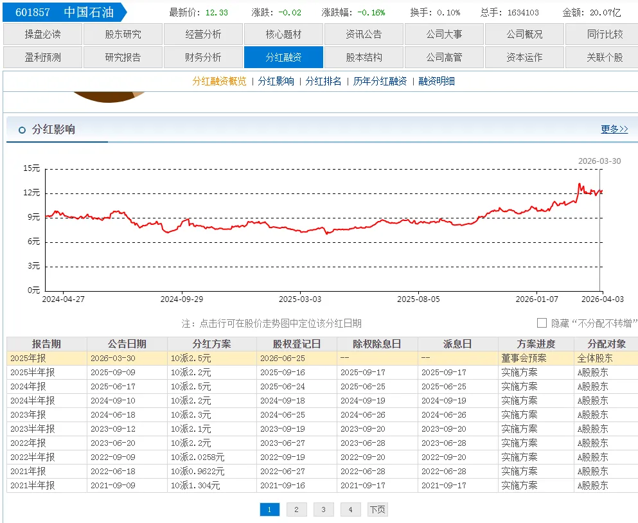Click 方案进度 column header
The height and width of the screenshot is (523, 638).
tap(536, 344)
